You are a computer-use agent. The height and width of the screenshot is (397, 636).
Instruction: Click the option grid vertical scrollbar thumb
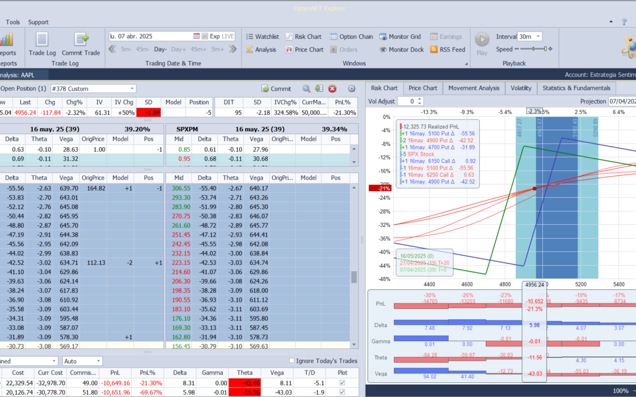(354, 276)
